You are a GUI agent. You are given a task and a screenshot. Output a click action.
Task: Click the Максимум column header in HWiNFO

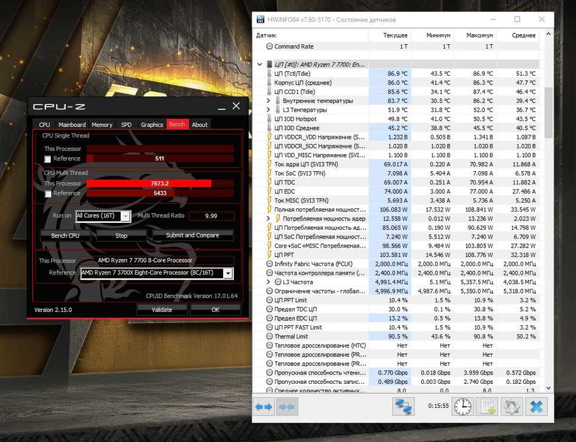(475, 35)
